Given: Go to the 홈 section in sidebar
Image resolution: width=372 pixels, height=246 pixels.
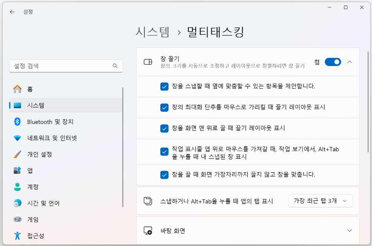Looking at the screenshot, I should coord(17,89).
